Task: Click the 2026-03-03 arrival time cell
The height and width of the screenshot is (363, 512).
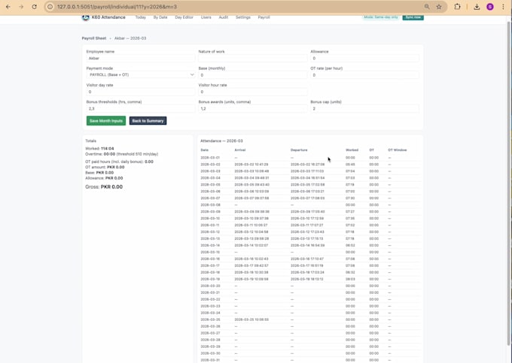Action: (251, 171)
